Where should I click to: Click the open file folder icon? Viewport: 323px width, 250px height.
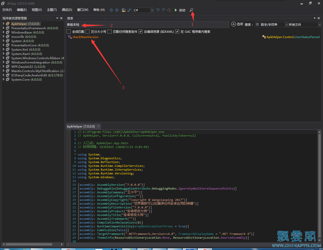(x=124, y=10)
